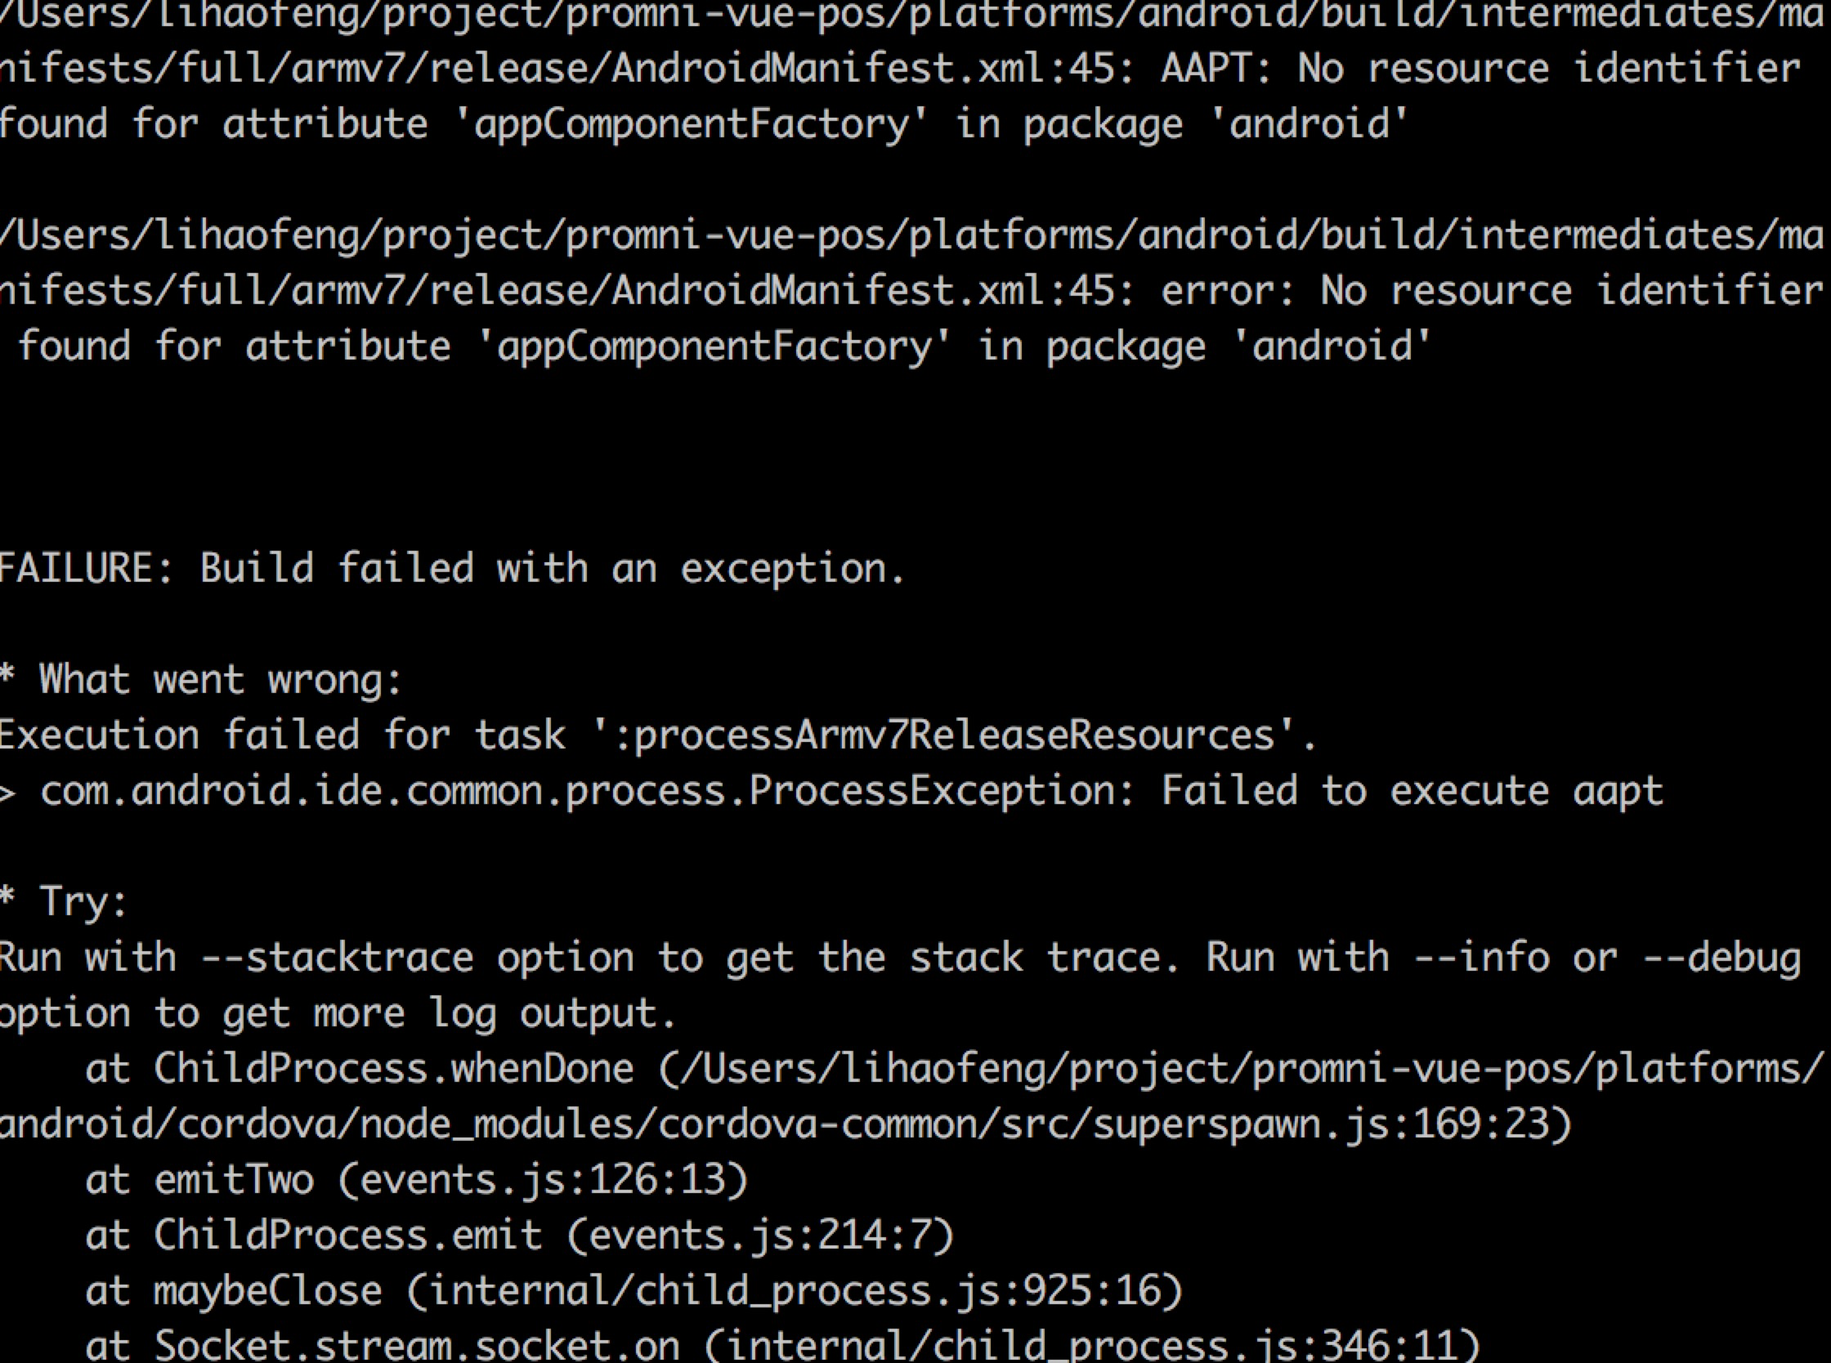Click the events.js:126:13 reference
Image resolution: width=1831 pixels, height=1363 pixels.
point(542,1180)
